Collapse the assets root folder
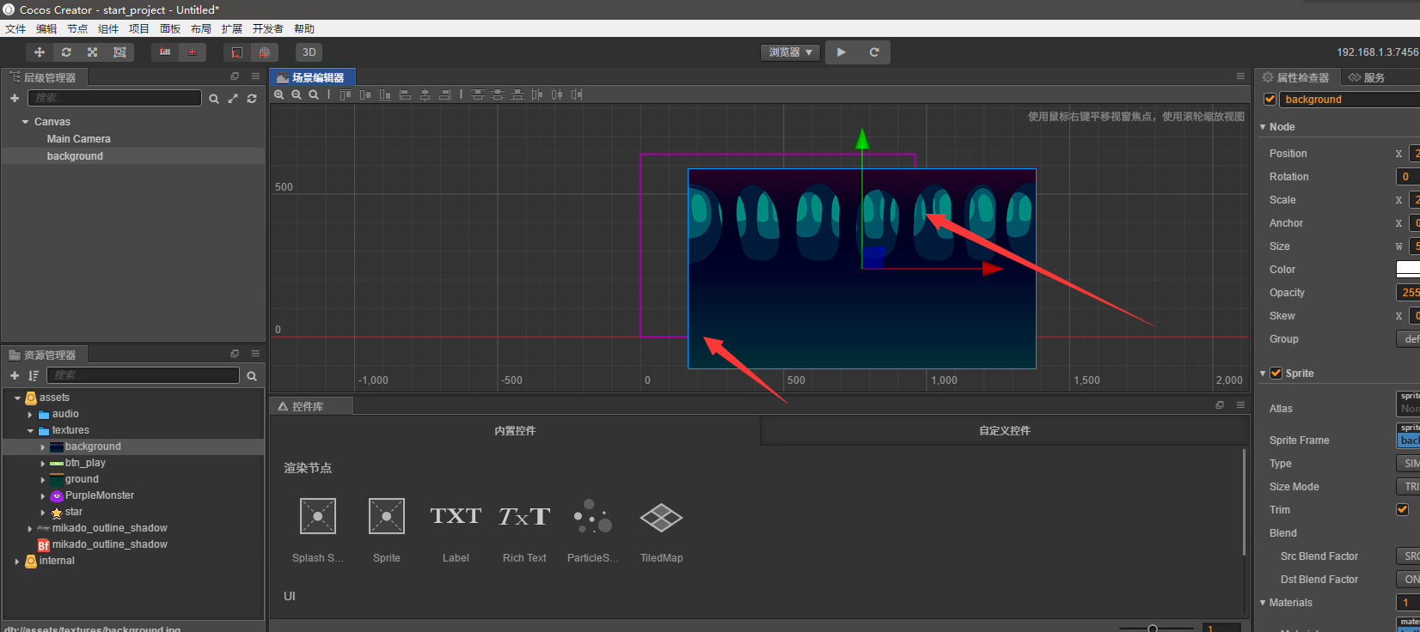This screenshot has width=1420, height=632. [x=17, y=398]
